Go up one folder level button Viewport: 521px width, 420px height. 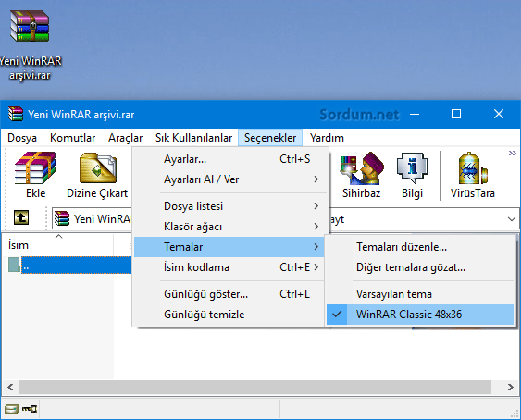pyautogui.click(x=21, y=218)
